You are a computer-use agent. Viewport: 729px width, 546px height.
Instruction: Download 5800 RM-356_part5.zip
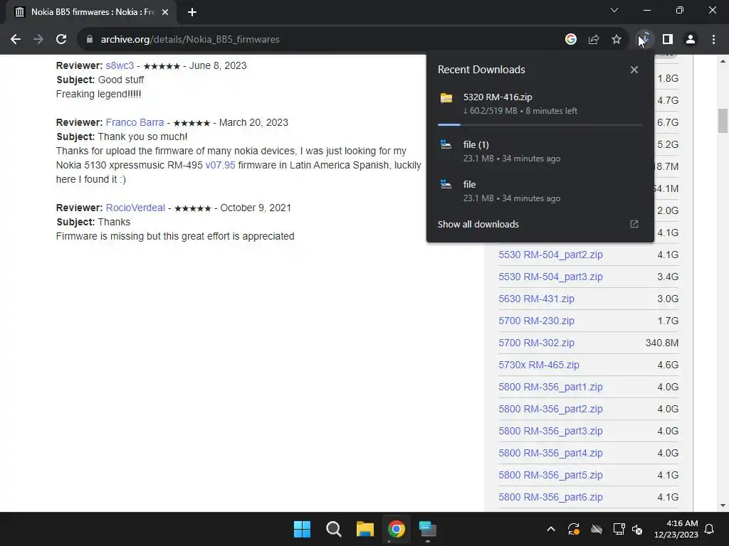coord(550,475)
